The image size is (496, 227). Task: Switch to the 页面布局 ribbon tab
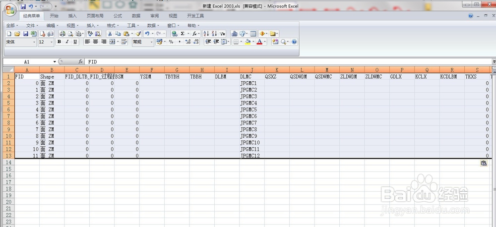(x=95, y=16)
